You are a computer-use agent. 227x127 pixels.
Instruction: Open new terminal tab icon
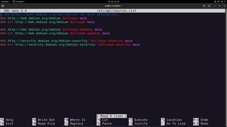click(x=3, y=6)
